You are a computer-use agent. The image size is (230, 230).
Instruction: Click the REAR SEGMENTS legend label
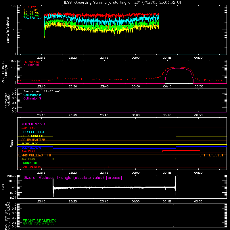[38, 224]
